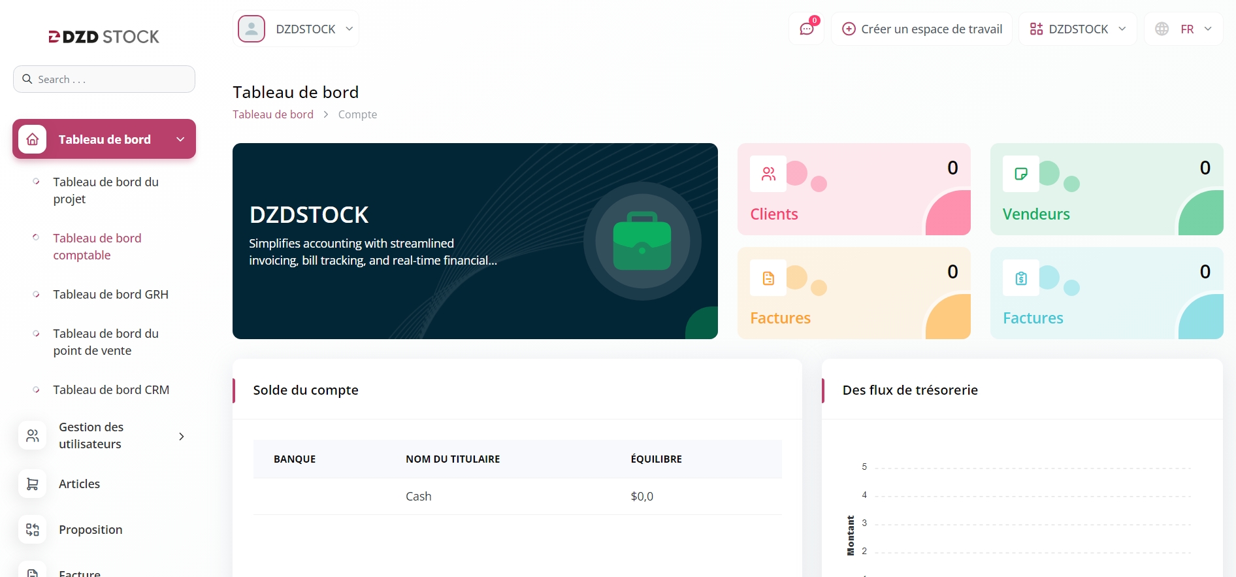Screen dimensions: 1236x577
Task: Click the blue Factures dollar receipt icon
Action: pyautogui.click(x=1020, y=278)
